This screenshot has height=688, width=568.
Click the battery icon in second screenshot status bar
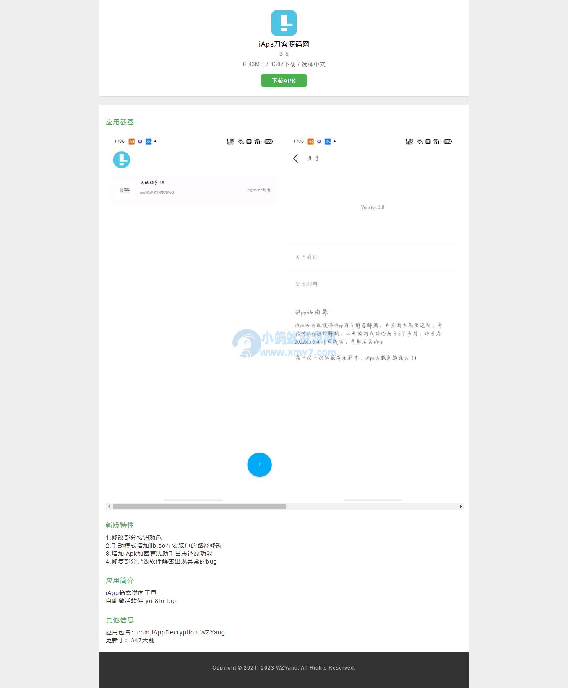tap(448, 142)
